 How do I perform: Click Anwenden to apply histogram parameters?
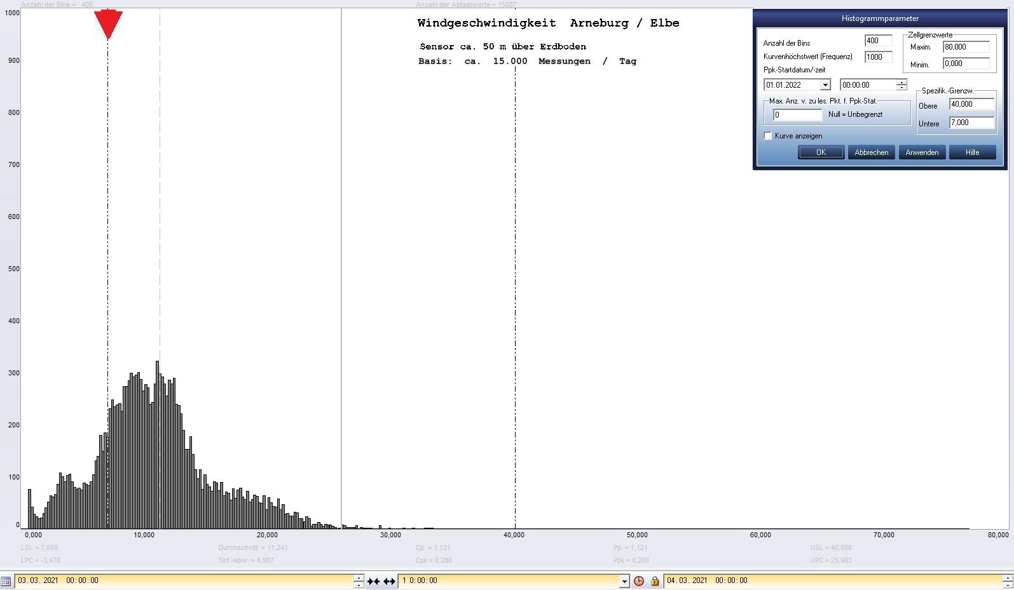(x=922, y=152)
